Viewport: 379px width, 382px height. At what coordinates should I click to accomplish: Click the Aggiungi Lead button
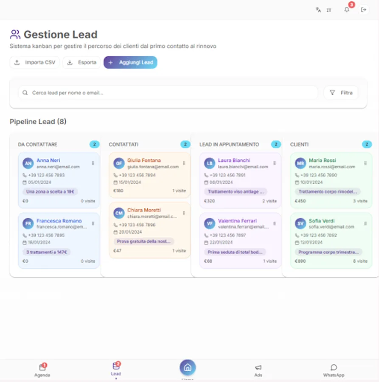(x=130, y=62)
